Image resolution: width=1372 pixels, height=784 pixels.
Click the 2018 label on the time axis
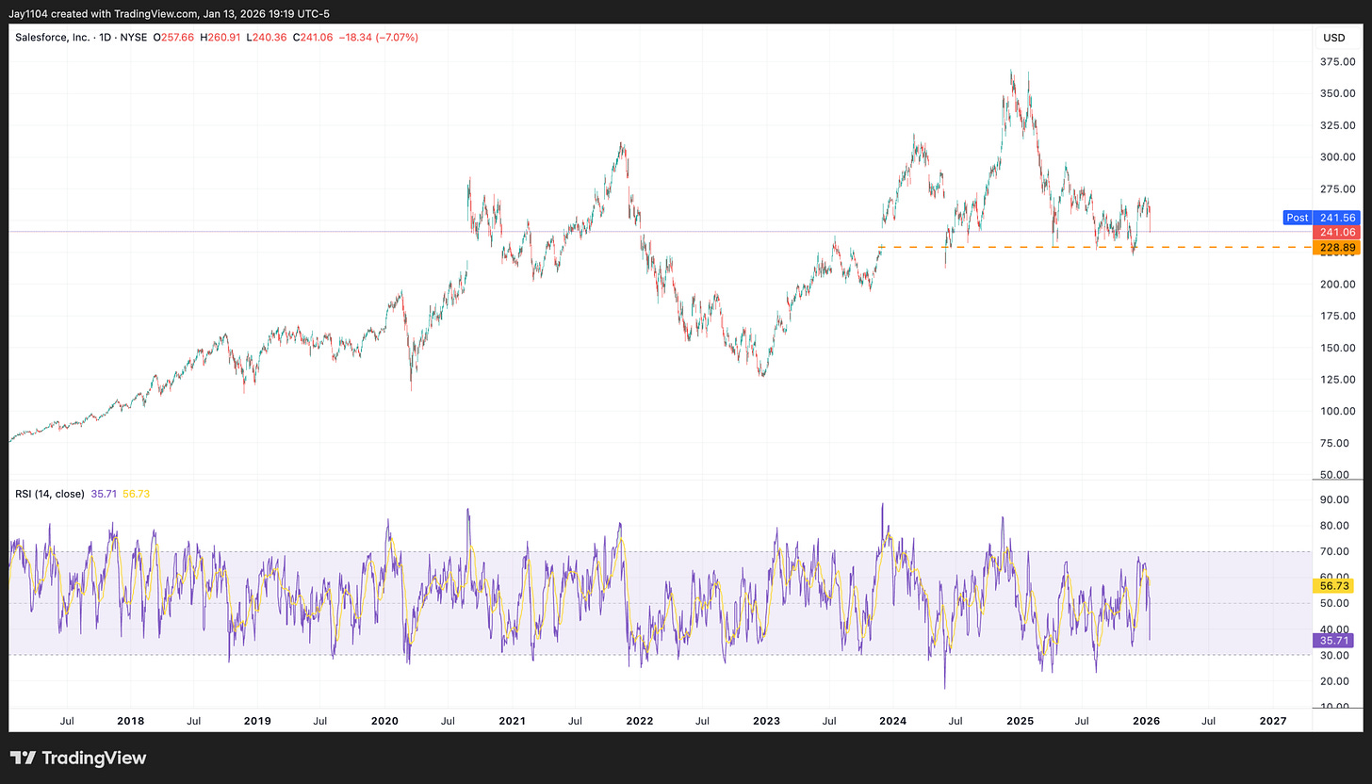130,721
